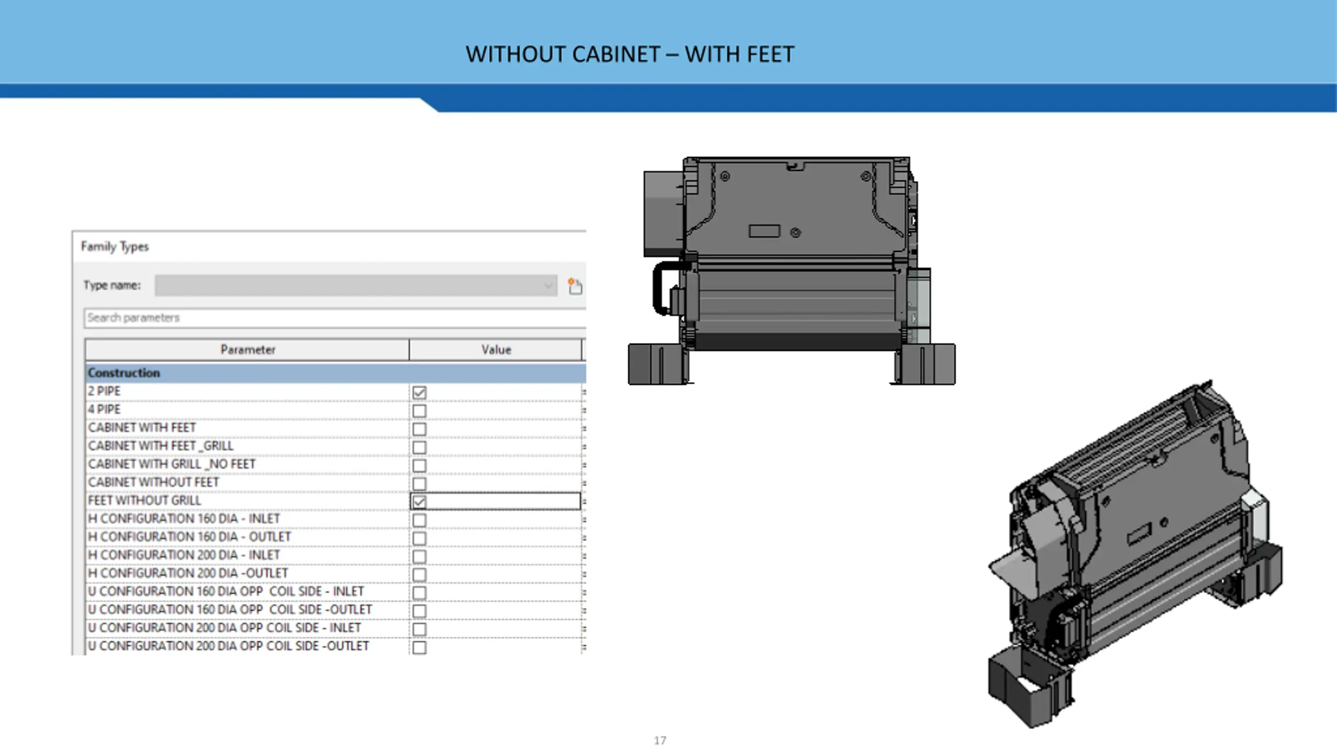
Task: Enable the CABINET WITH FEET checkbox
Action: tap(419, 429)
